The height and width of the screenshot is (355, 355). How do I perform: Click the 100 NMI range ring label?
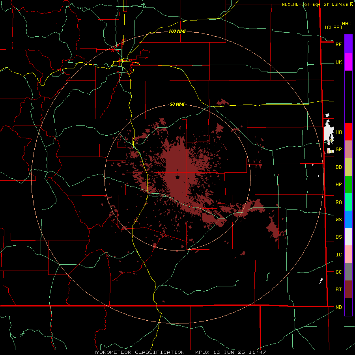[177, 31]
